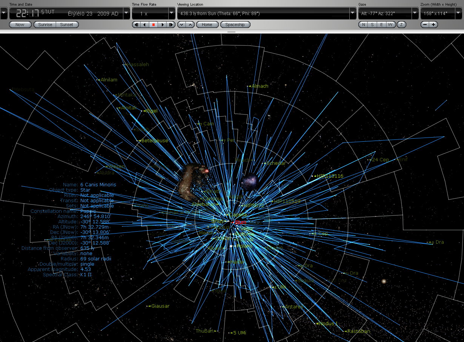Screen dimensions: 464x342
Task: Run time forward with play arrow
Action: point(163,25)
